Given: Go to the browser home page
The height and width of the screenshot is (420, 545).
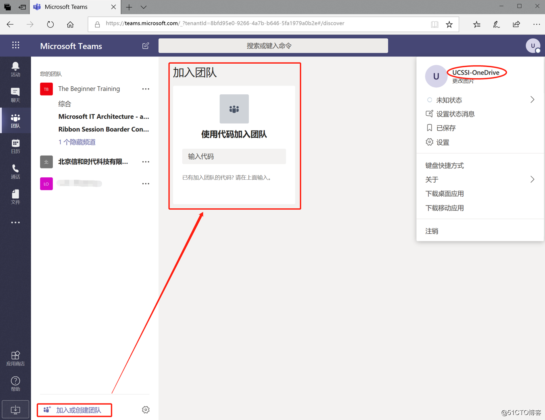Looking at the screenshot, I should point(70,25).
